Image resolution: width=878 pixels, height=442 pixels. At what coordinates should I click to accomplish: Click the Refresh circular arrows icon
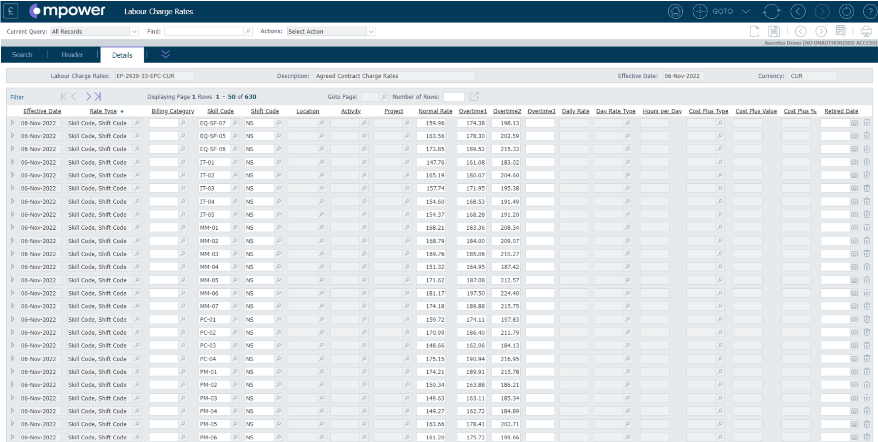[771, 11]
